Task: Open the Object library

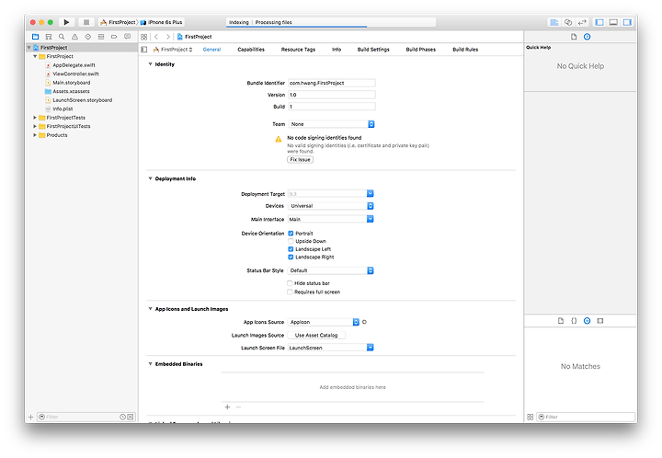Action: (x=587, y=321)
